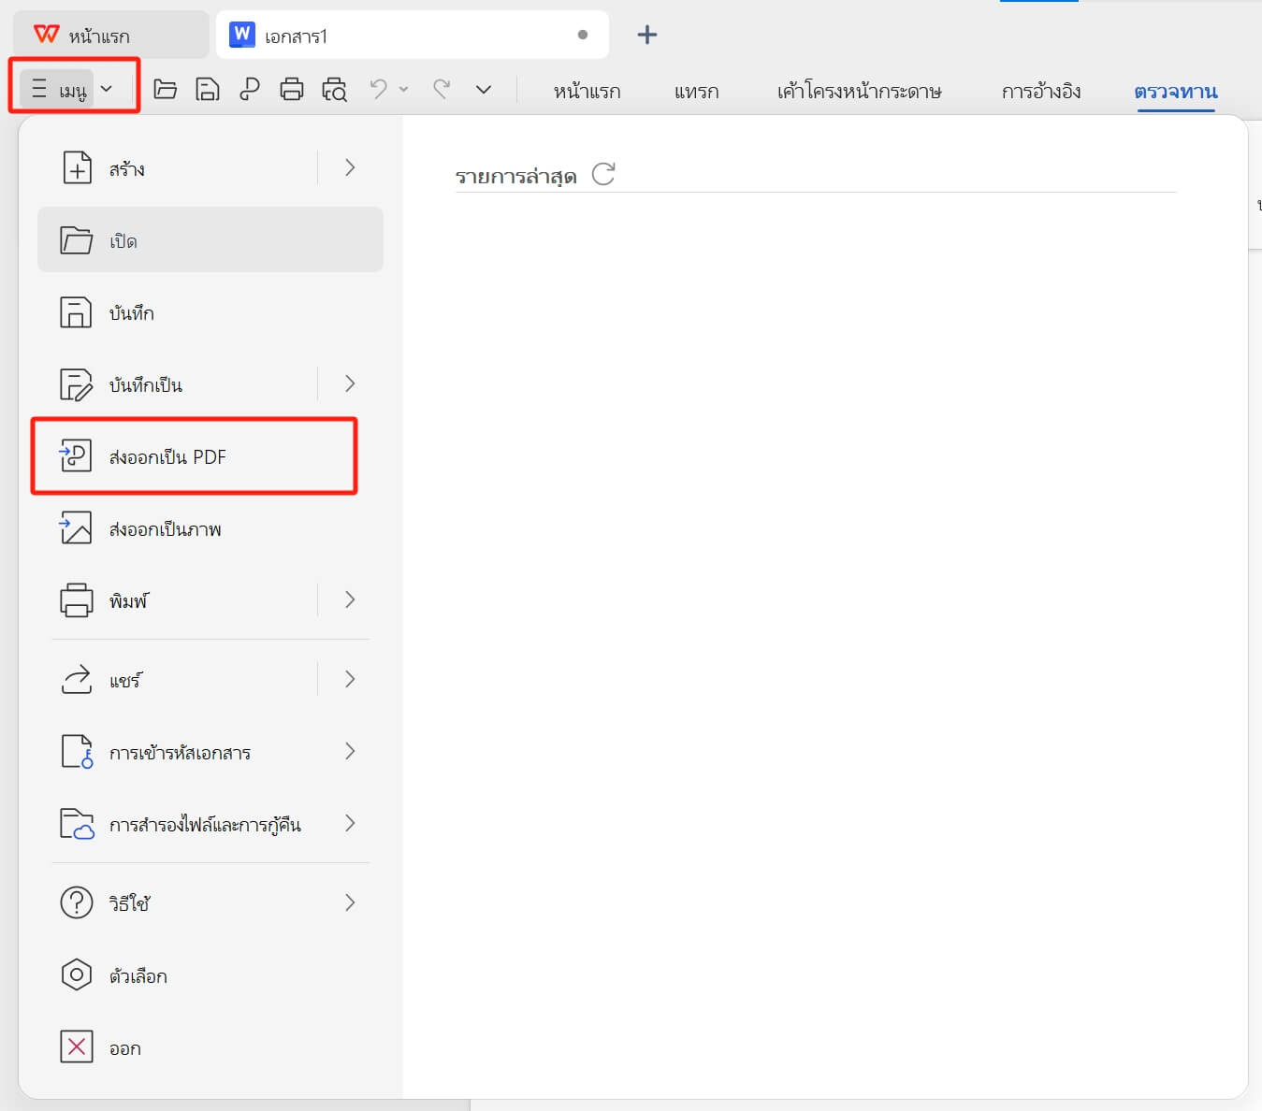Image resolution: width=1262 pixels, height=1111 pixels.
Task: Open a file using the folder icon
Action: coord(165,89)
